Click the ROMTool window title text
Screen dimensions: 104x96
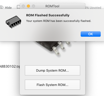[x=52, y=6]
